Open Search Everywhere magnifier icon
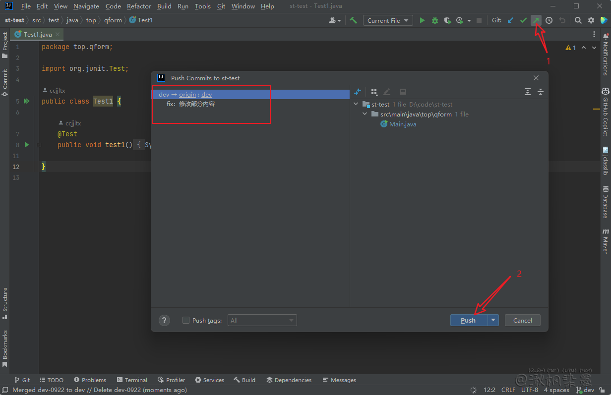 (578, 20)
